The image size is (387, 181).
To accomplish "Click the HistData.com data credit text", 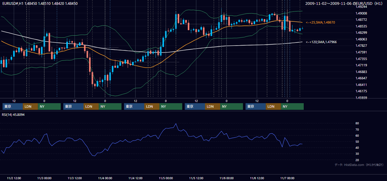I will [x=359, y=165].
